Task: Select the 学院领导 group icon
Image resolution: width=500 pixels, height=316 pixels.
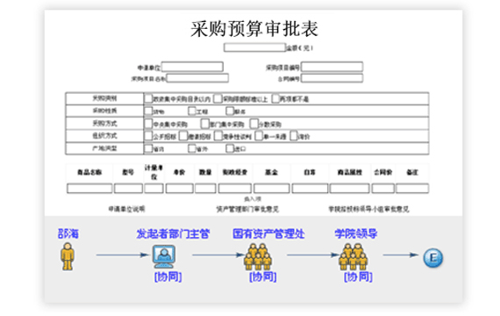Action: tap(353, 256)
